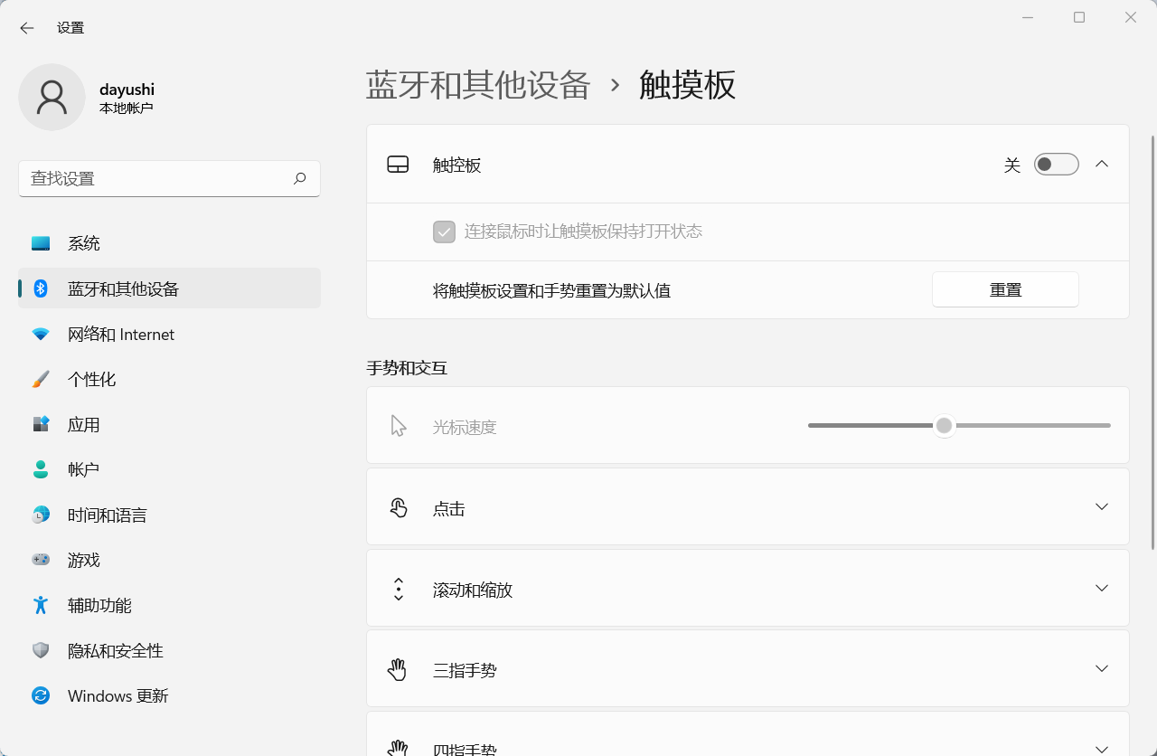
Task: Click the 系统 monitor icon
Action: [x=41, y=243]
